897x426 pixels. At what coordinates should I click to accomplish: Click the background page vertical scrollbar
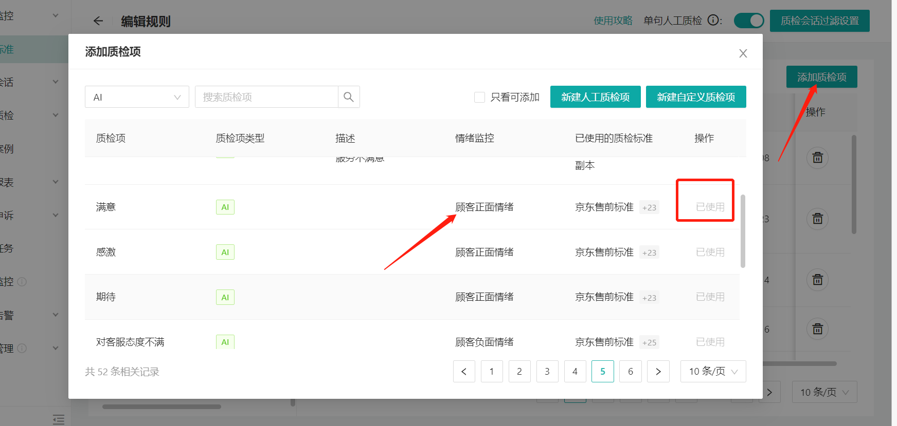point(854,185)
